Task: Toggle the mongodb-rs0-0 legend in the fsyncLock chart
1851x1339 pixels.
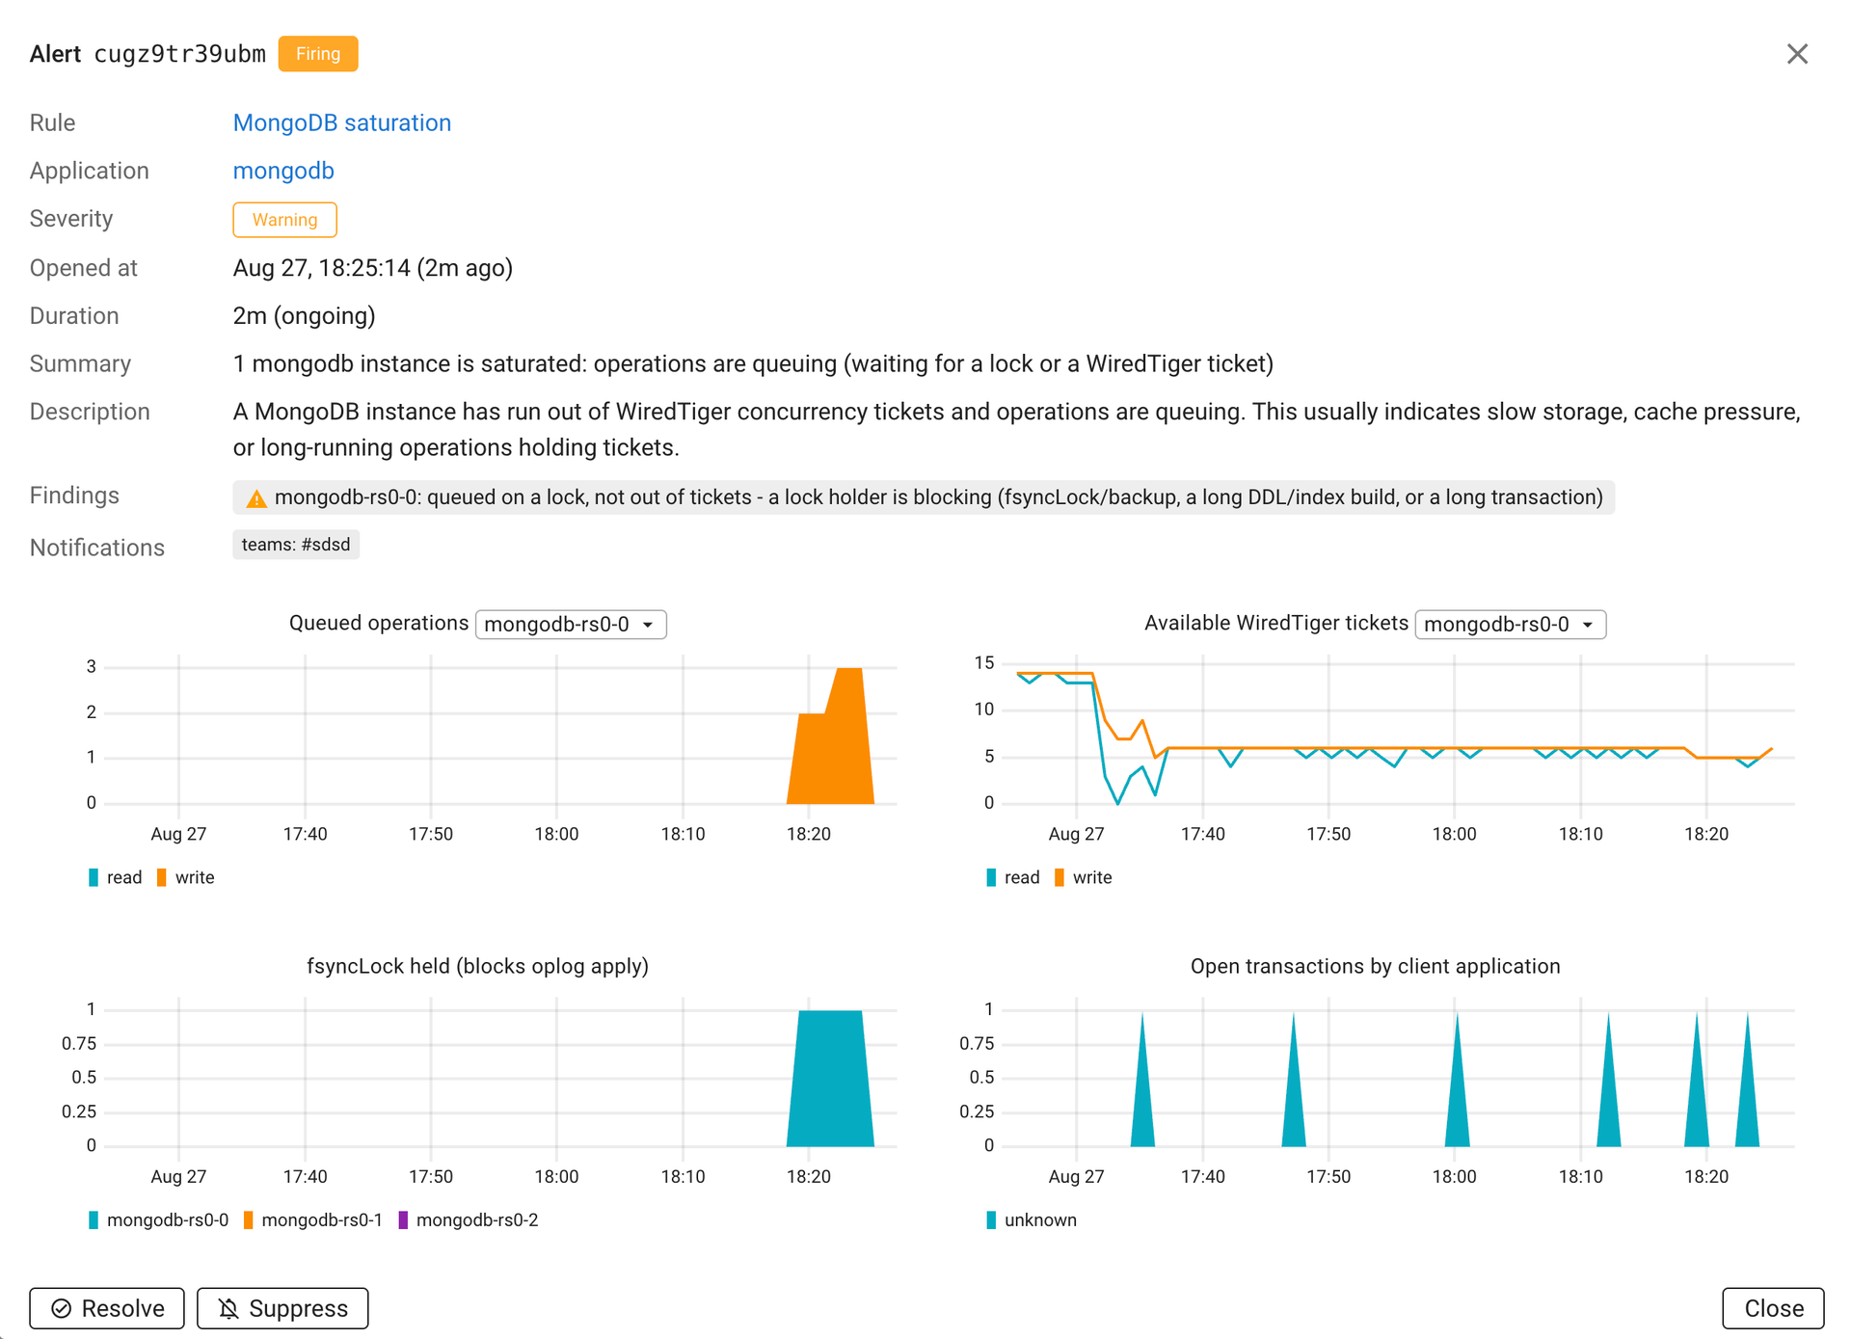Action: click(x=158, y=1219)
